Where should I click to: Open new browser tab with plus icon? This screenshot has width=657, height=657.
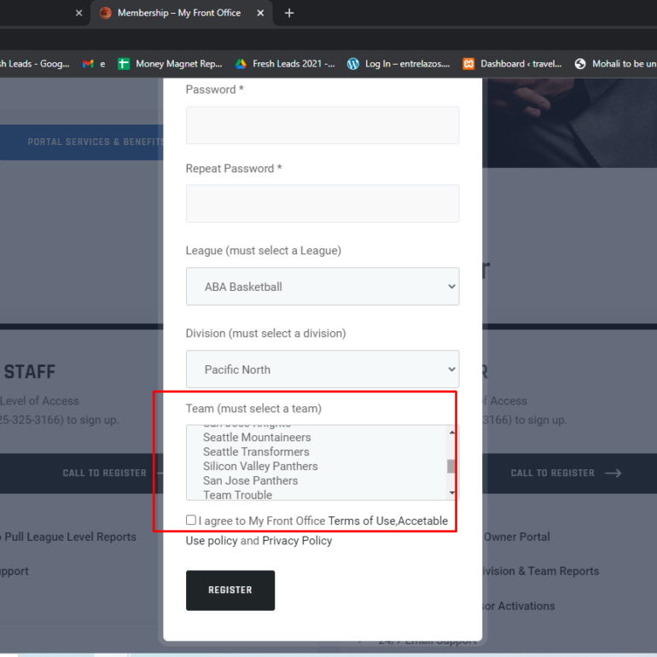pyautogui.click(x=289, y=13)
